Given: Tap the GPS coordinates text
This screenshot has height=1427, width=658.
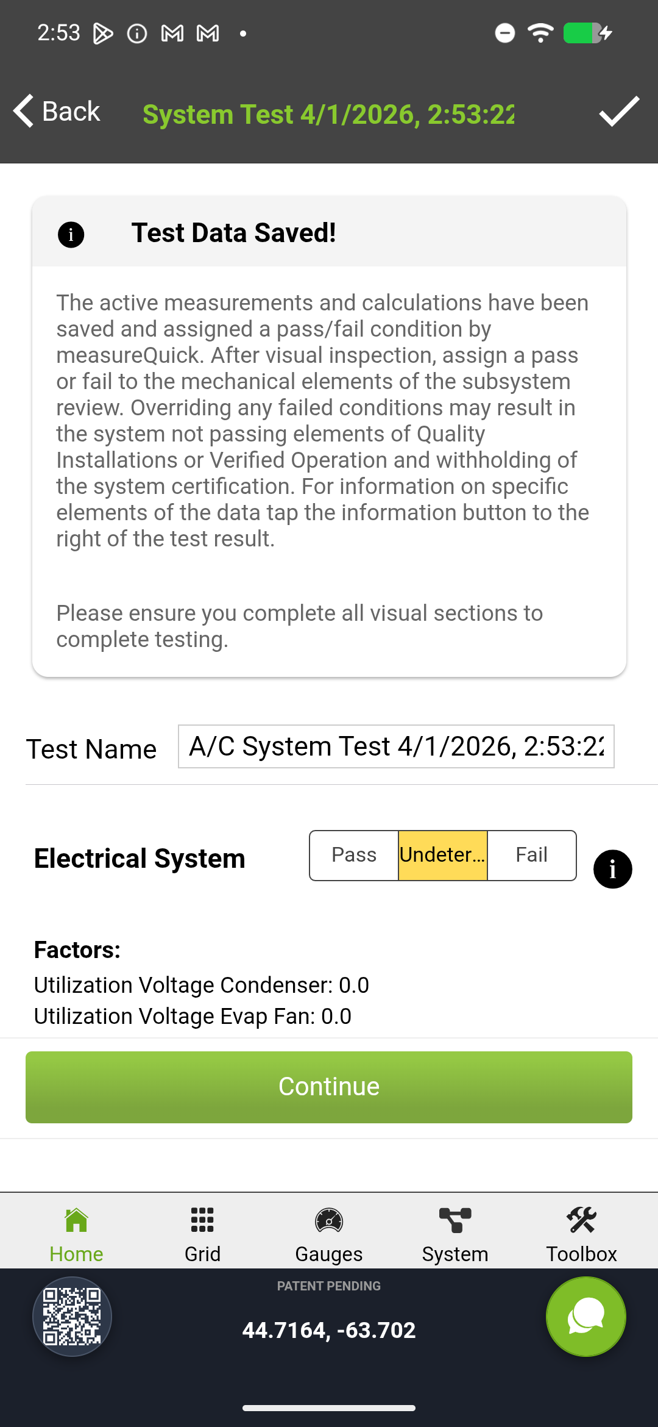Looking at the screenshot, I should (329, 1330).
